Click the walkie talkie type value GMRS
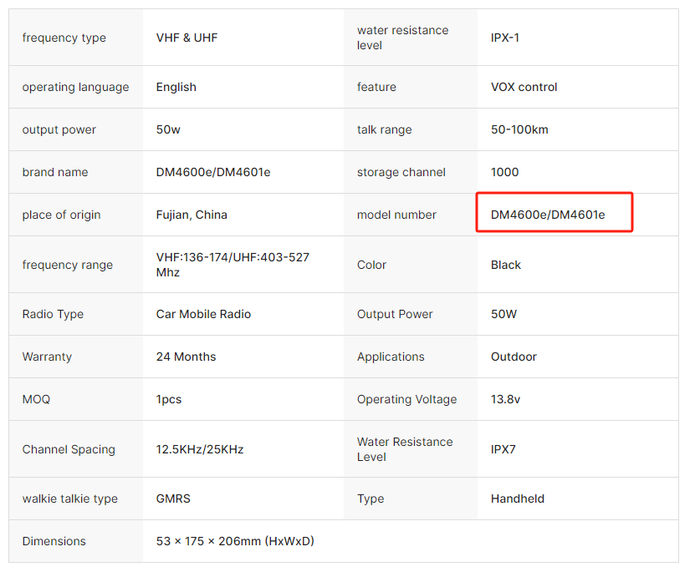This screenshot has width=695, height=572. coord(173,499)
